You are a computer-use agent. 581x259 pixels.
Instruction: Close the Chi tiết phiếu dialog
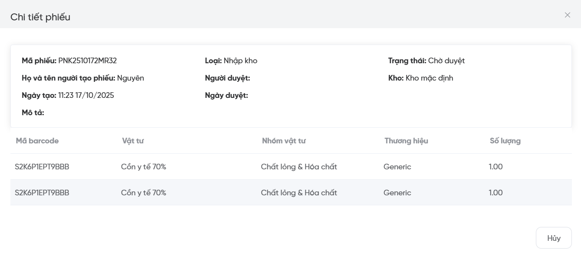click(567, 15)
